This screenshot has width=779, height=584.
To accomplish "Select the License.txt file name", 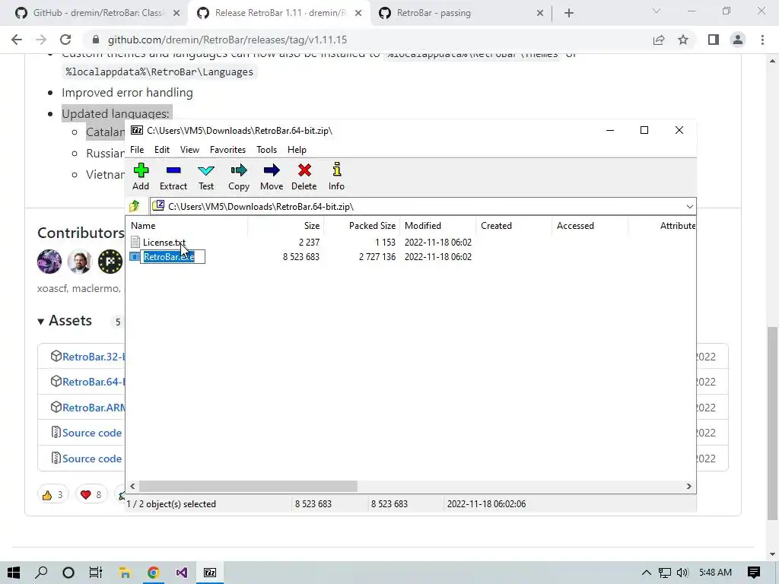I will pos(164,243).
